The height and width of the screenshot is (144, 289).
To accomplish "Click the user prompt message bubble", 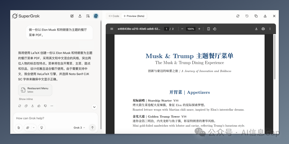I will [x=59, y=32].
